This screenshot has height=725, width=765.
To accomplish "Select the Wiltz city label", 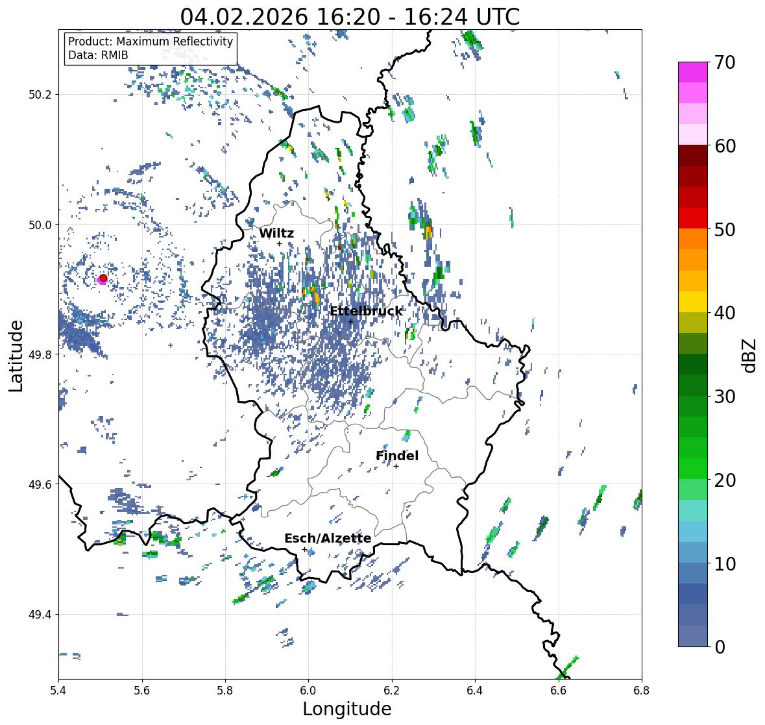I will tap(276, 233).
